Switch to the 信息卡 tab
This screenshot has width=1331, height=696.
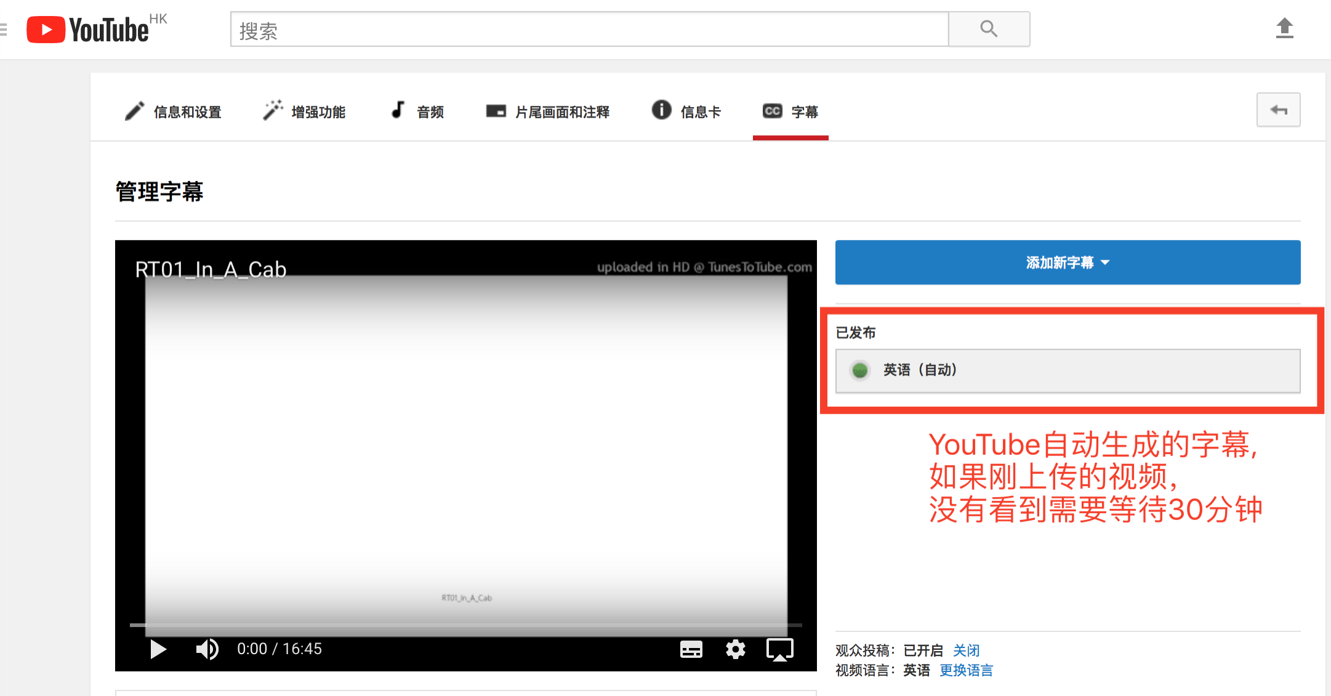pos(686,111)
